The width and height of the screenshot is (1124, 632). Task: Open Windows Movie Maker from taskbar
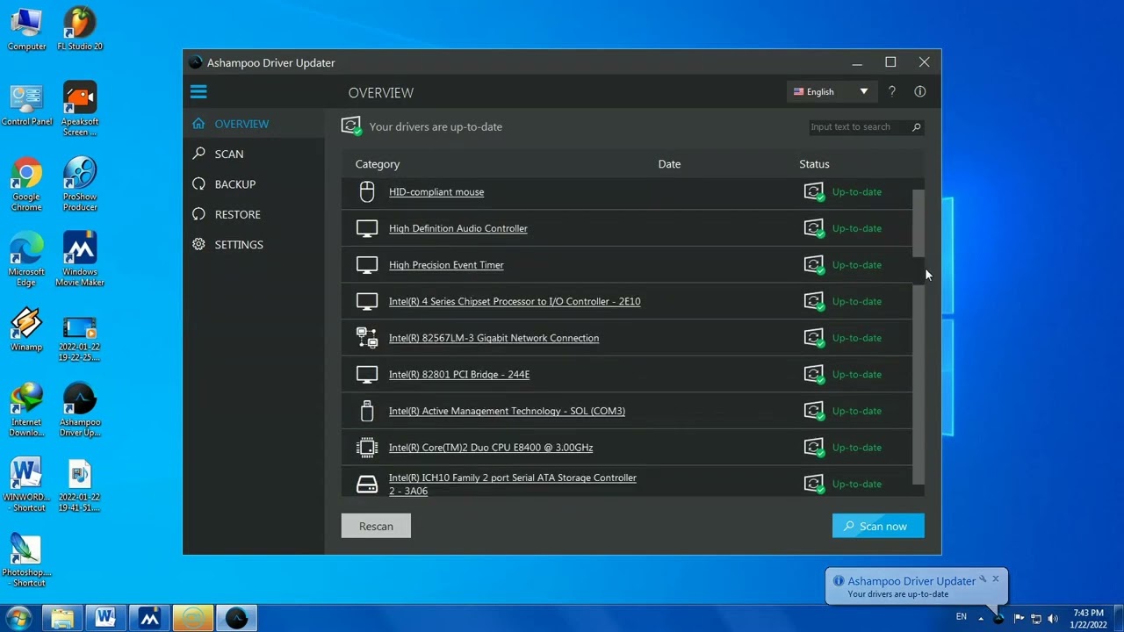[x=149, y=618]
